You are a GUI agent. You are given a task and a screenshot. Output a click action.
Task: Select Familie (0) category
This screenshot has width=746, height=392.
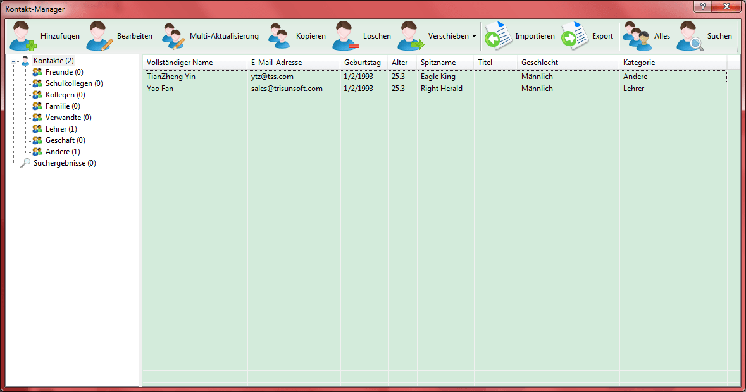63,106
